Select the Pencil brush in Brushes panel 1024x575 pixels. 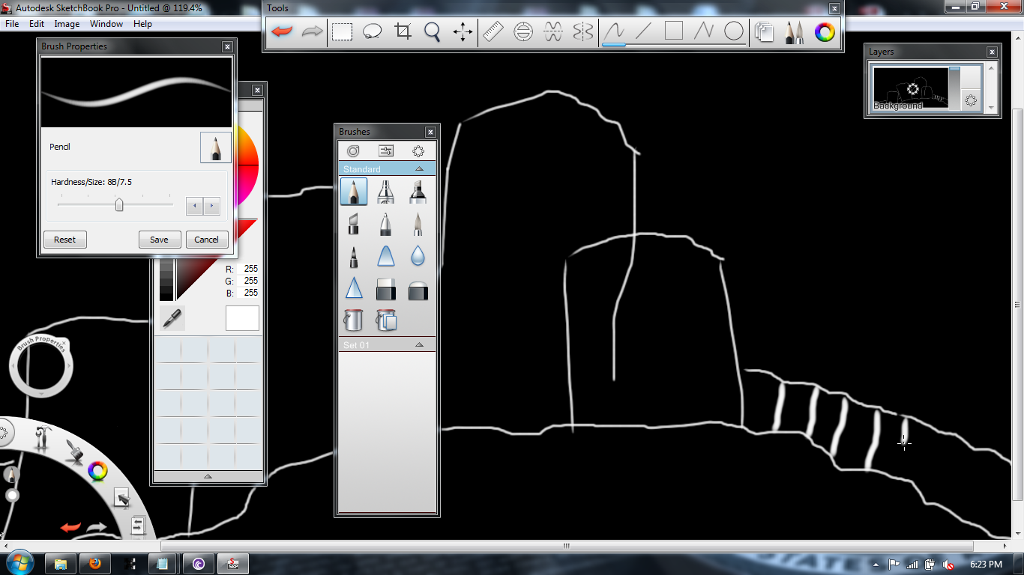(x=354, y=192)
